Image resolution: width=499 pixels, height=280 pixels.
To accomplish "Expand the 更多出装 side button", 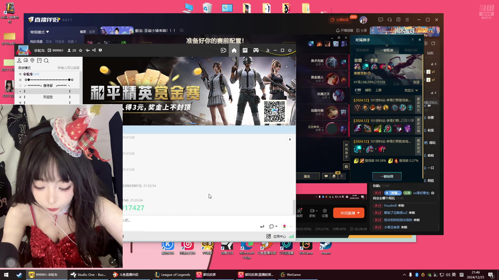I will click(418, 125).
